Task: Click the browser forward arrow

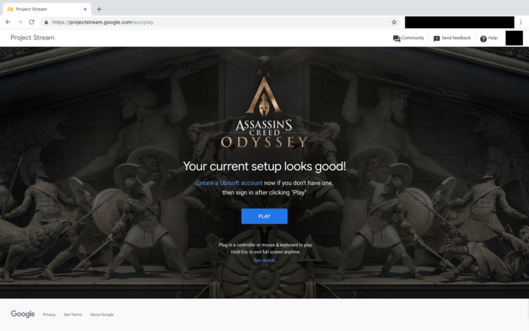Action: [x=20, y=22]
